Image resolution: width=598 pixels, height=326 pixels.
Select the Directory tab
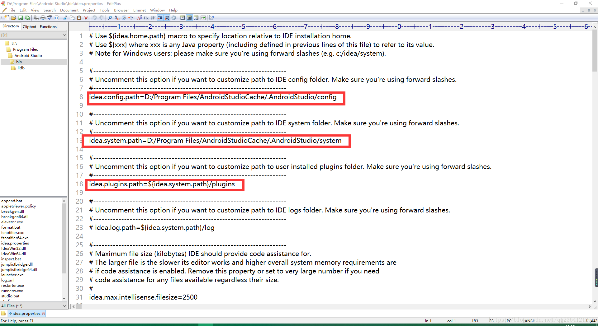11,26
